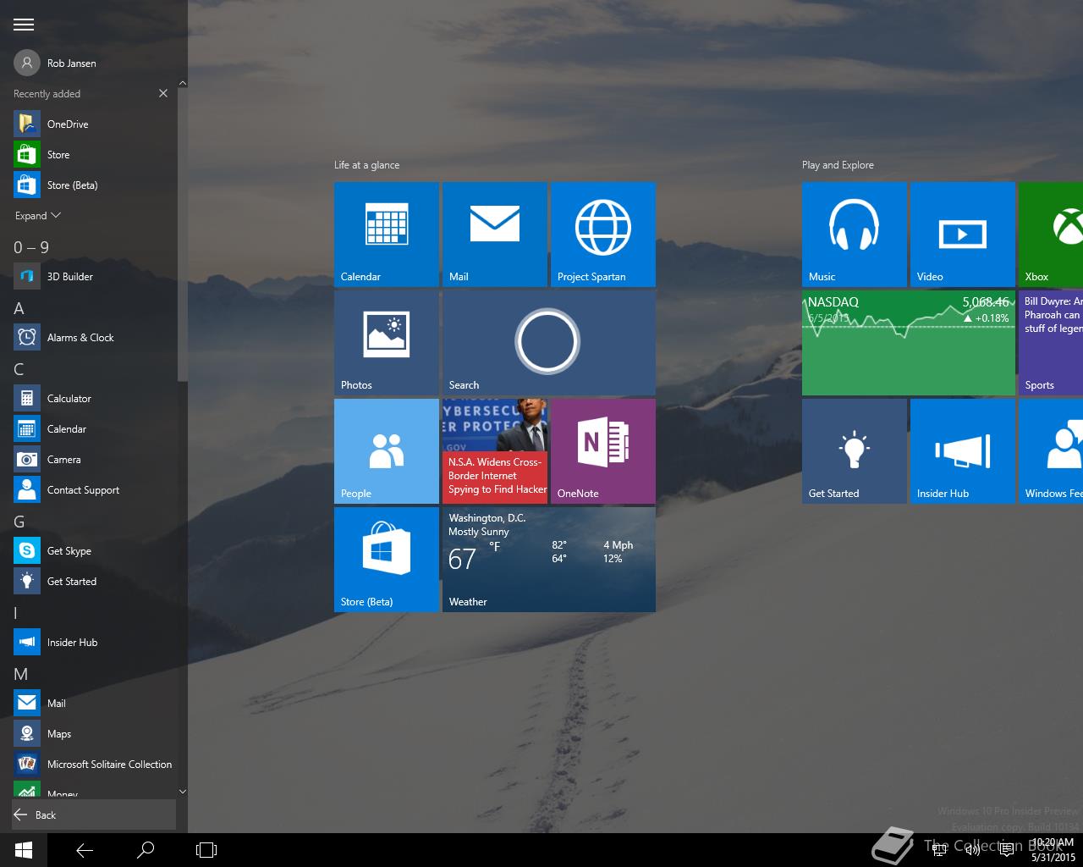This screenshot has height=867, width=1083.
Task: Open the Calendar tile
Action: click(387, 235)
